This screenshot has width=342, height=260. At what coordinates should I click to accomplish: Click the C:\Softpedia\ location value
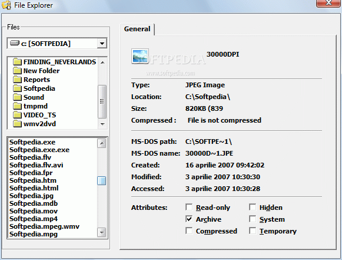click(x=207, y=97)
